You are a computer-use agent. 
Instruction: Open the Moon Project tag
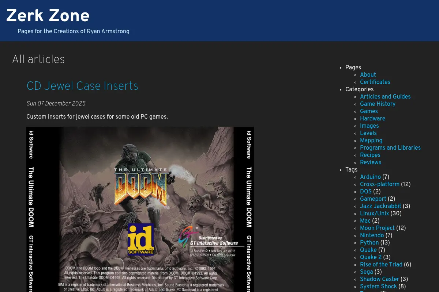(x=377, y=228)
